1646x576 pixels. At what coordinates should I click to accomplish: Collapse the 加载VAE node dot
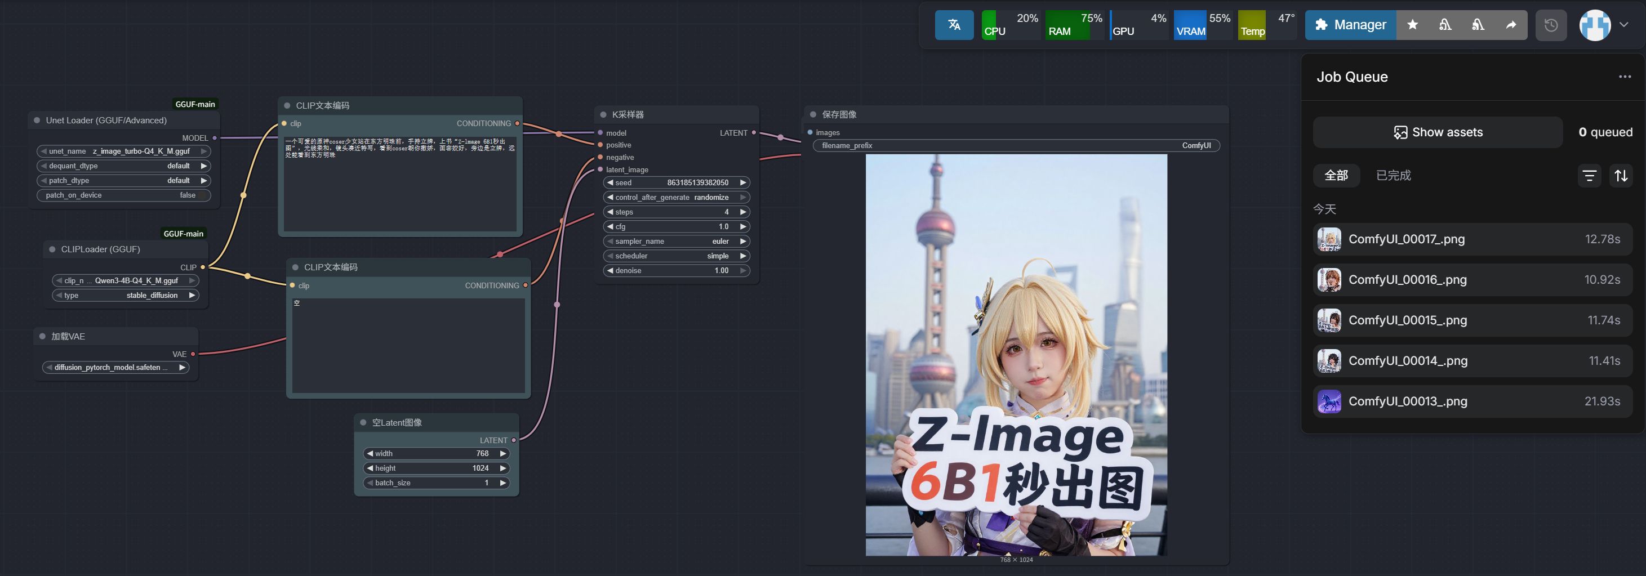[43, 337]
